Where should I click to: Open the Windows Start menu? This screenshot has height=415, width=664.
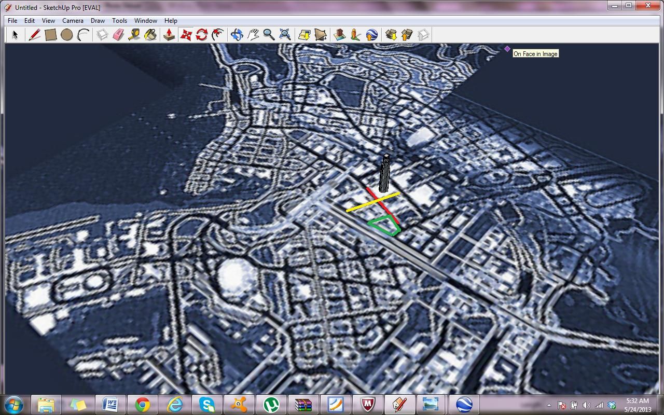(14, 405)
